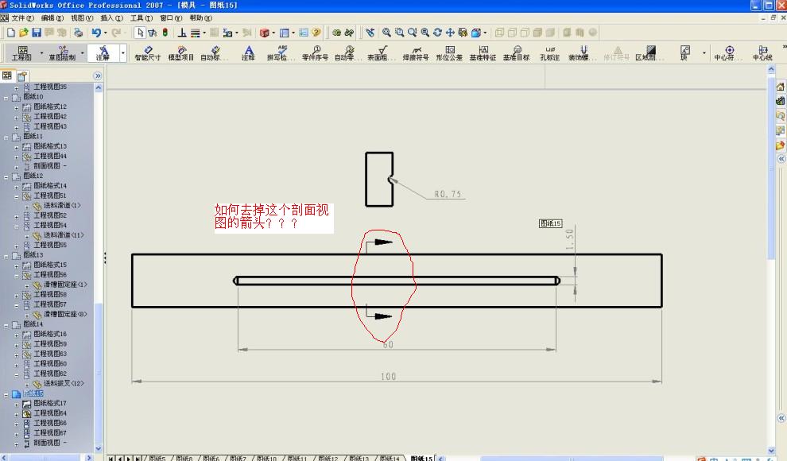Open the 工具(T) menu
The image size is (787, 461).
coord(141,18)
